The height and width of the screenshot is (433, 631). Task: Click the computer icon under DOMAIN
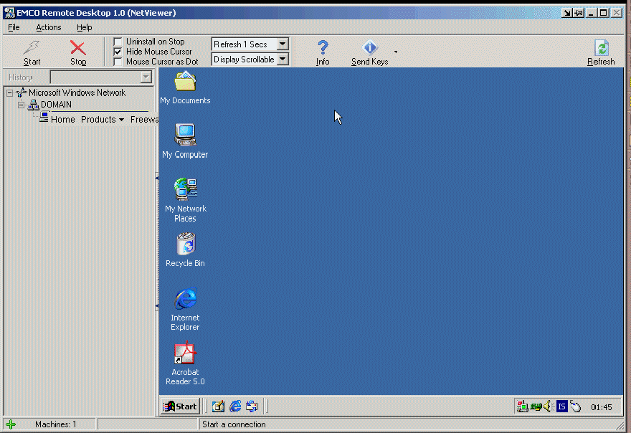point(44,118)
